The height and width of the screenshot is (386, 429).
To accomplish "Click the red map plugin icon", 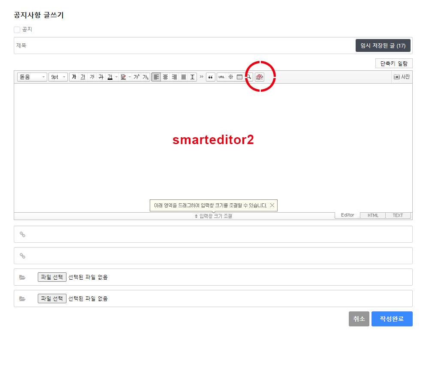I will tap(260, 77).
